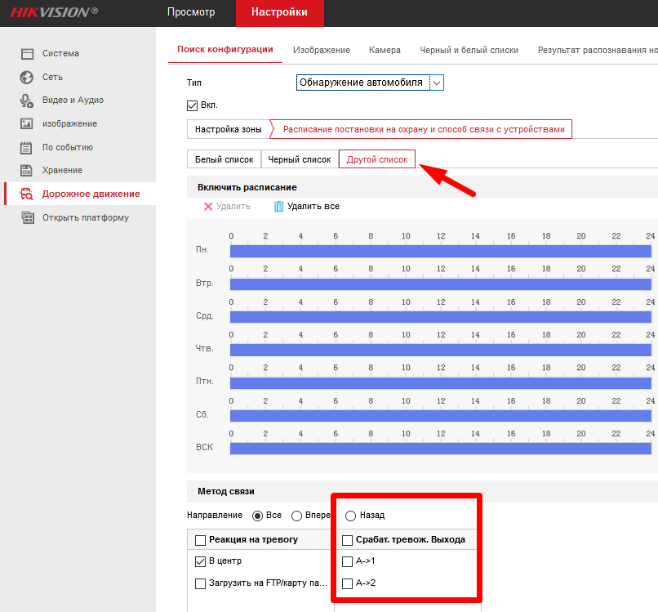This screenshot has width=658, height=612.
Task: Open Открыть платформу in the sidebar
Action: click(86, 217)
